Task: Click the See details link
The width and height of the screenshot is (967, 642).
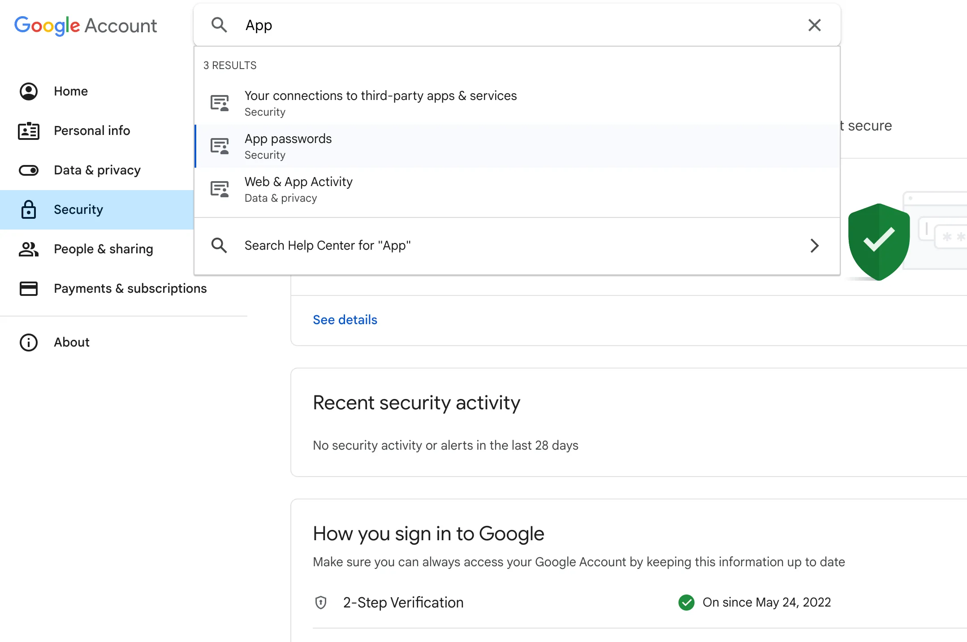Action: click(x=345, y=320)
